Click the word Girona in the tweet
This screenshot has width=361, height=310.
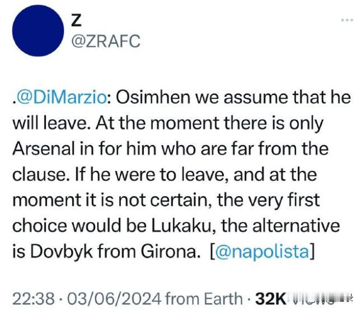click(x=170, y=251)
